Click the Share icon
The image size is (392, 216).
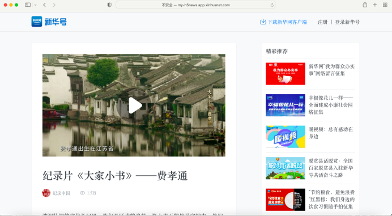pos(365,5)
